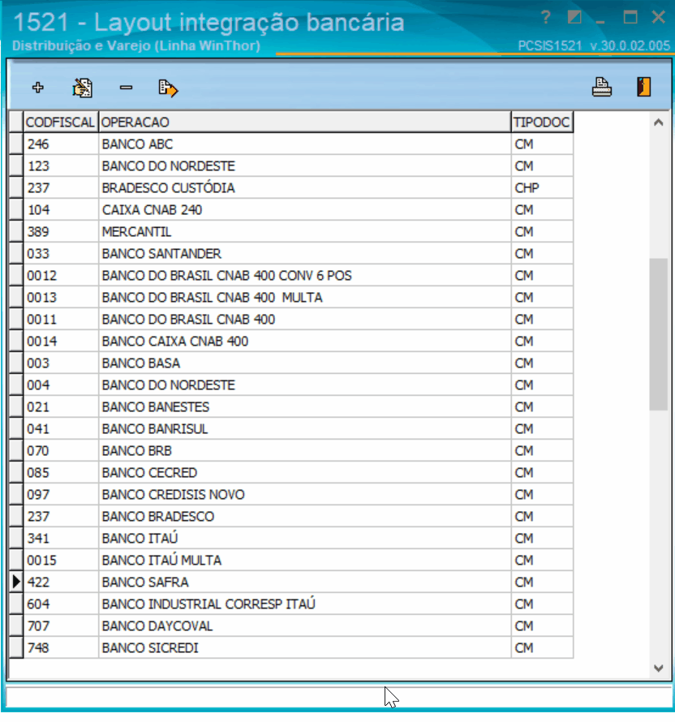Sort by the OPERACAO column header
The image size is (675, 722).
tap(304, 122)
